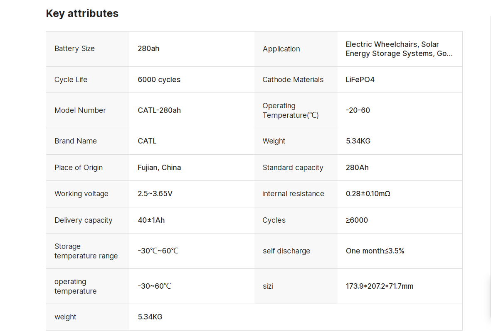Click the '0.28±0.10mΩ' resistance value
This screenshot has height=331, width=491.
click(x=368, y=194)
